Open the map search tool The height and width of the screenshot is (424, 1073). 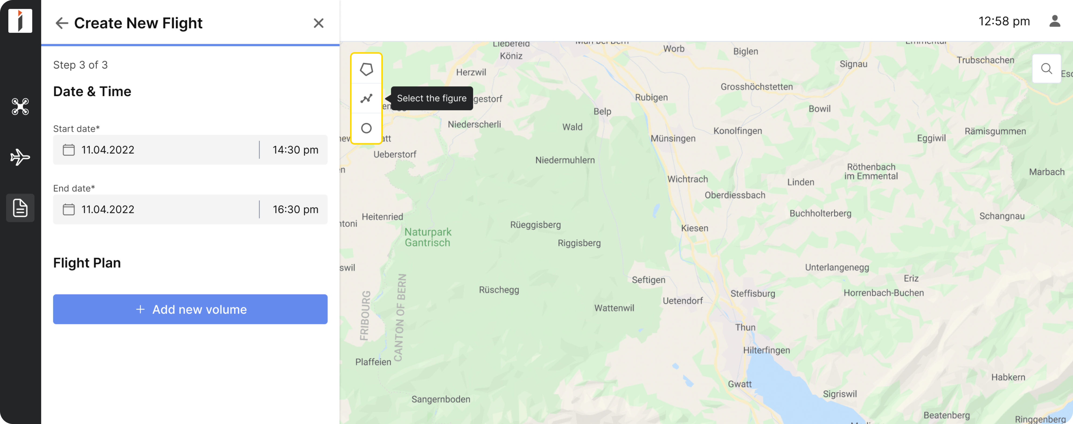point(1047,69)
